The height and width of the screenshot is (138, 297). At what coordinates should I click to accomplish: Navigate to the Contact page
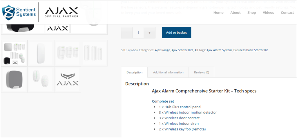pyautogui.click(x=287, y=13)
